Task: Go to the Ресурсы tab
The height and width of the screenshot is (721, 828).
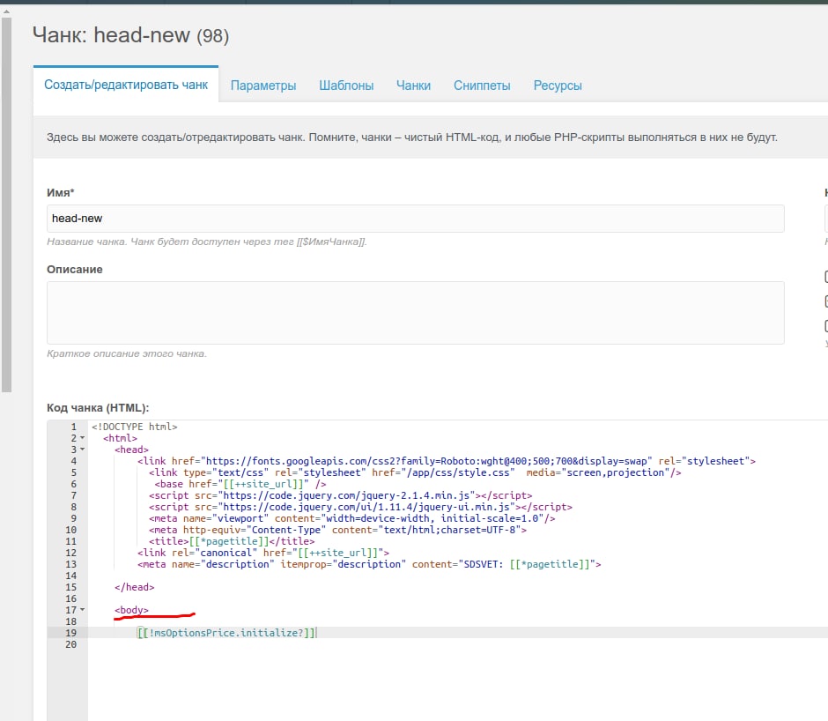Action: (x=557, y=85)
